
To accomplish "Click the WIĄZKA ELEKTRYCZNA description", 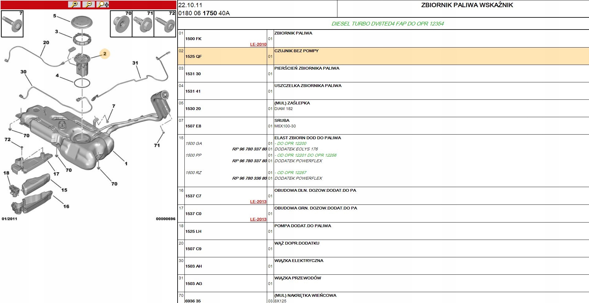I will (299, 261).
